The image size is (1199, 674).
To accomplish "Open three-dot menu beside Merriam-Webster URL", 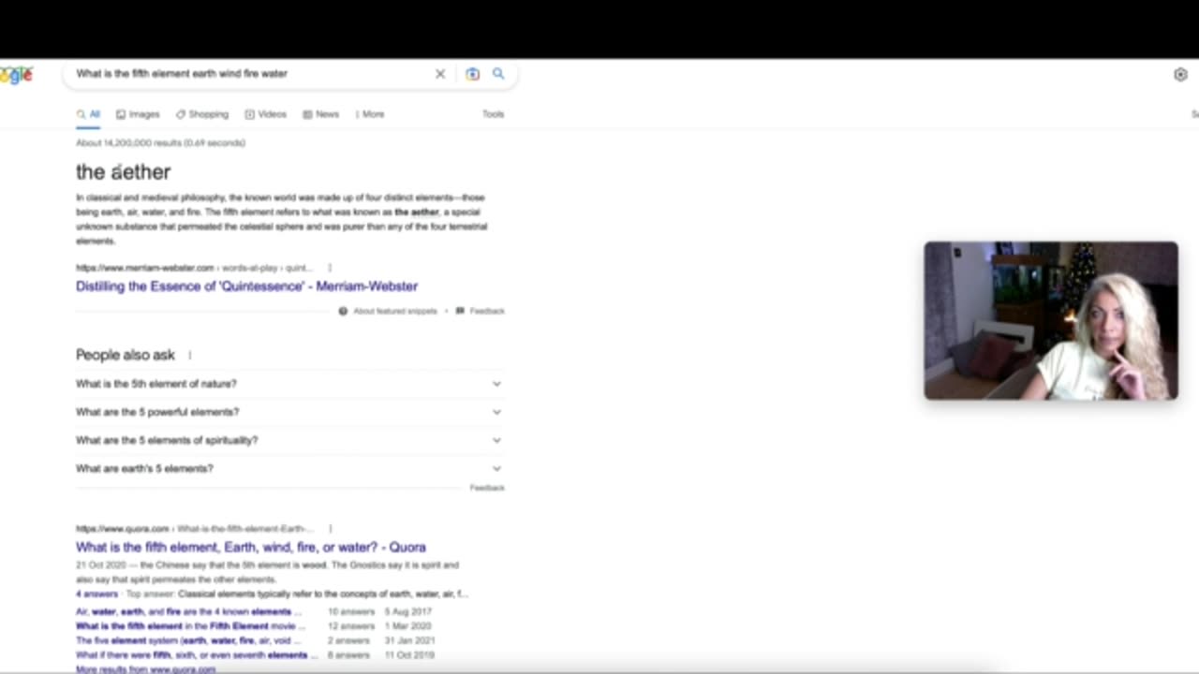I will click(x=330, y=268).
